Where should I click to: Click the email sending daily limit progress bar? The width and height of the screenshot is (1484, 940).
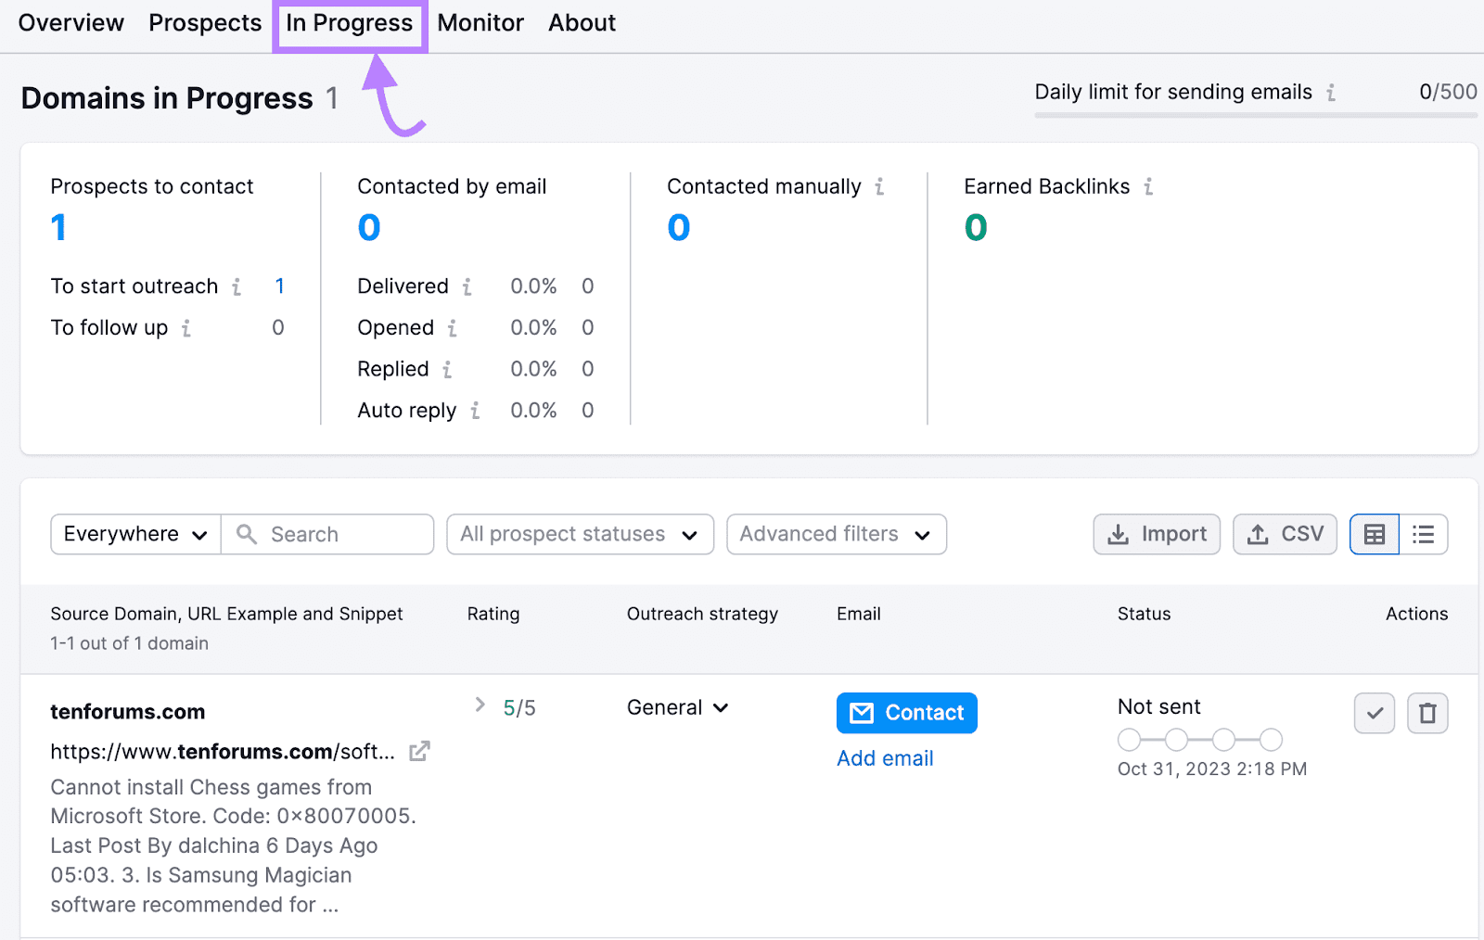coord(1254,115)
